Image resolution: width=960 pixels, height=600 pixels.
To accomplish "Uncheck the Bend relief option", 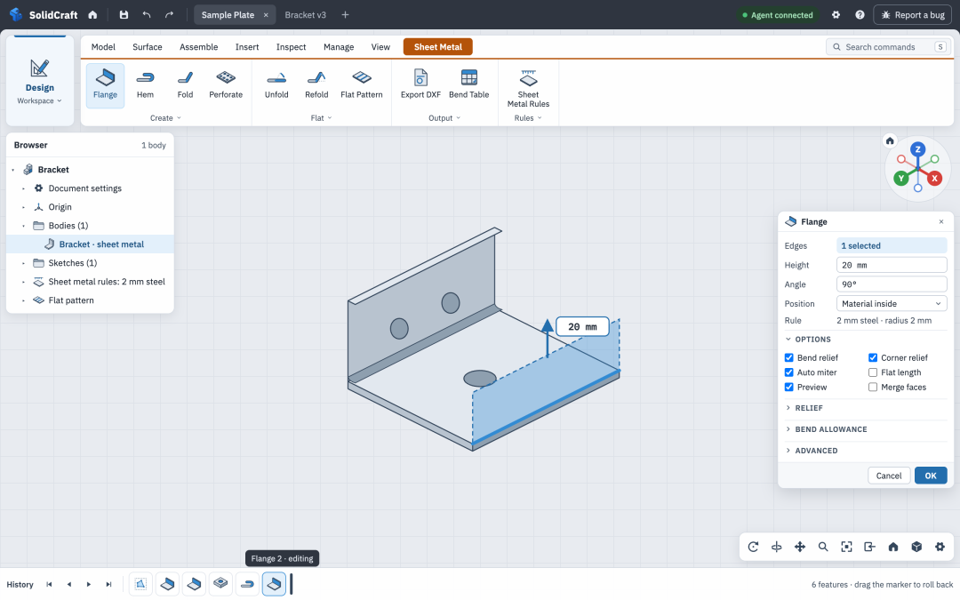I will [789, 357].
